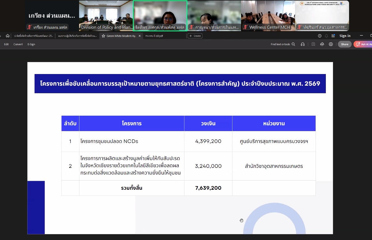Viewport: 372px width, 240px height.
Task: Open the Convert menu
Action: (18, 44)
